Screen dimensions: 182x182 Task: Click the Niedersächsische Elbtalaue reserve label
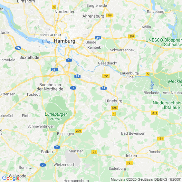168,105
